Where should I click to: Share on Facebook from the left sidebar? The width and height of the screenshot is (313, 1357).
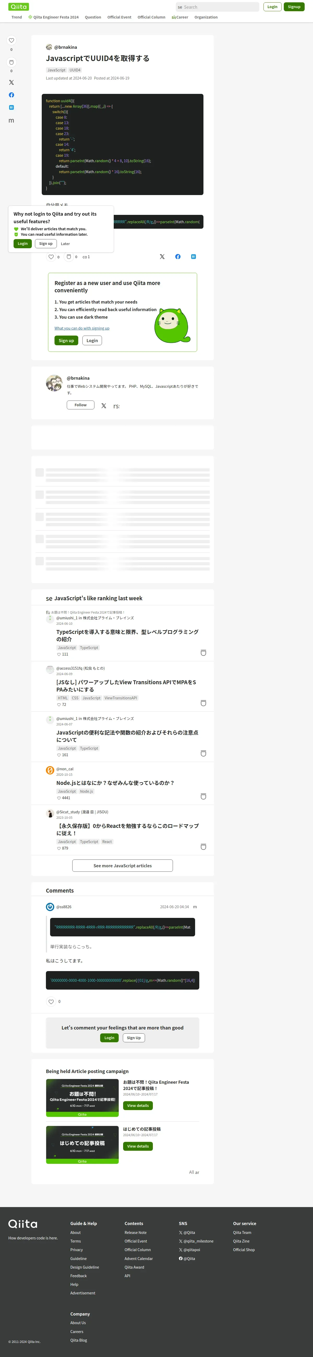tap(11, 95)
